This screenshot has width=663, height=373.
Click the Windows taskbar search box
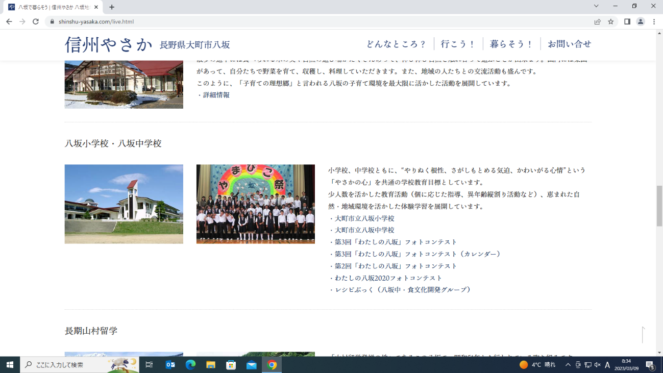[81, 365]
